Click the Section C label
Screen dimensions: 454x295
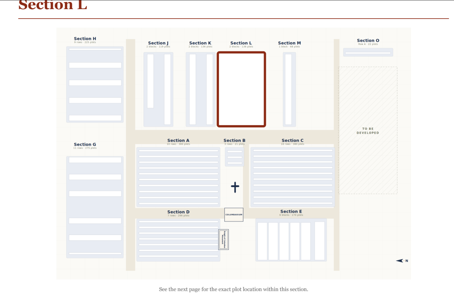tap(293, 140)
